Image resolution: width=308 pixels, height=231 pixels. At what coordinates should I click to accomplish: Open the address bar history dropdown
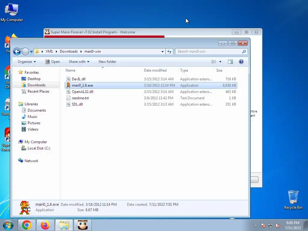click(x=162, y=51)
